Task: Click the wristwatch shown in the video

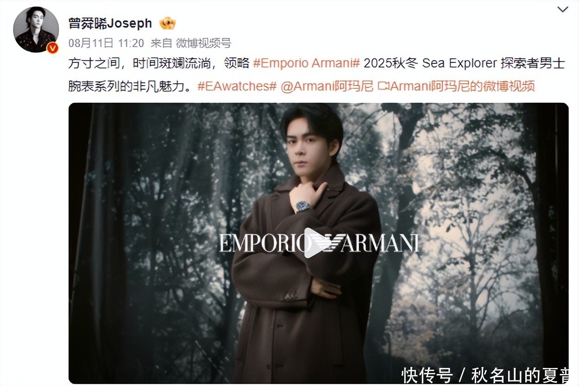Action: click(x=303, y=206)
